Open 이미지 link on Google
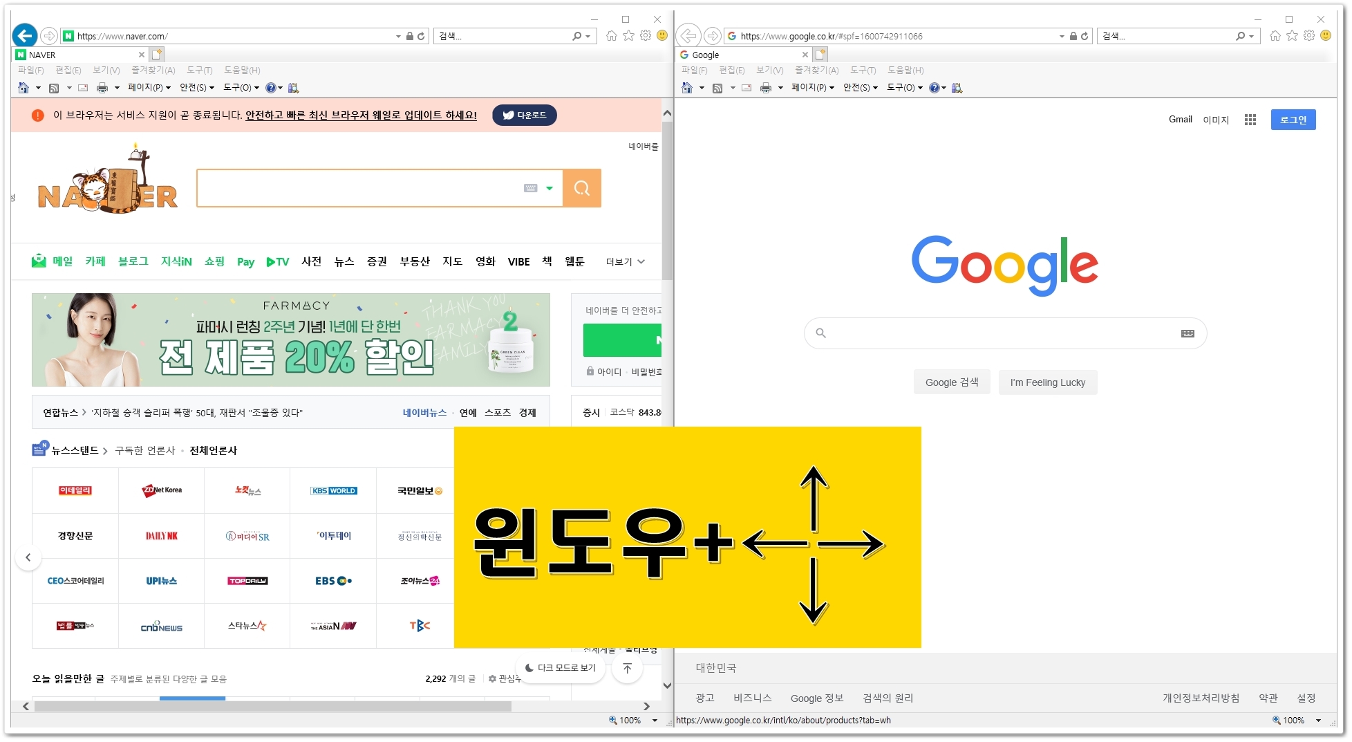1352x742 pixels. click(x=1216, y=120)
